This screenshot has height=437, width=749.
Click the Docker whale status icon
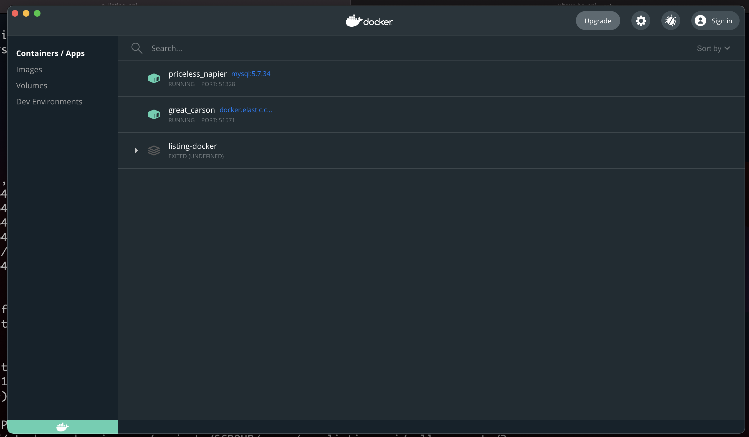[x=62, y=427]
